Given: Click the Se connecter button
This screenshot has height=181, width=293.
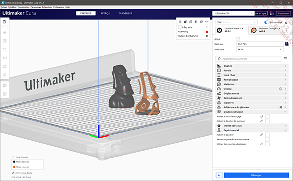Looking at the screenshot, I should [x=283, y=13].
